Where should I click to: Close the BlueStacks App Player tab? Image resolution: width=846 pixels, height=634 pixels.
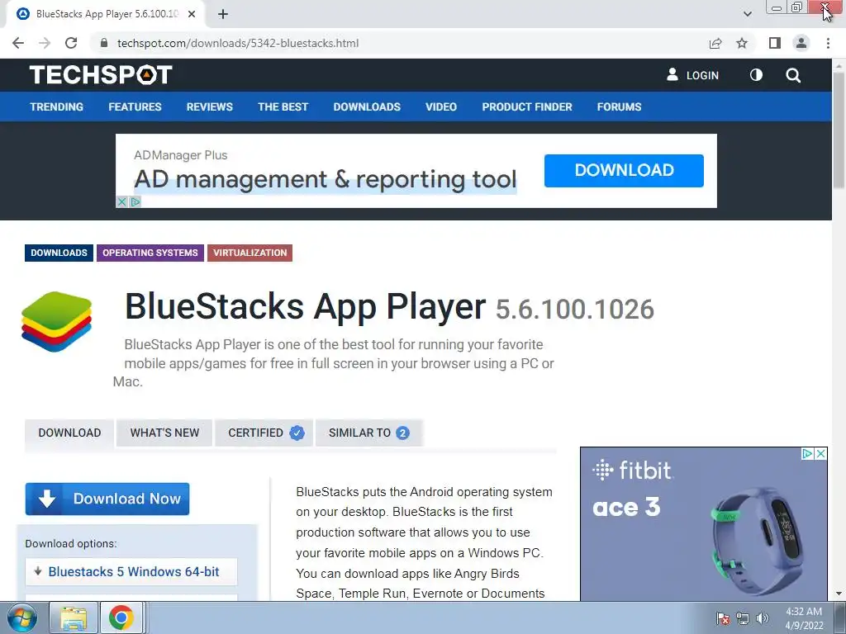(192, 14)
